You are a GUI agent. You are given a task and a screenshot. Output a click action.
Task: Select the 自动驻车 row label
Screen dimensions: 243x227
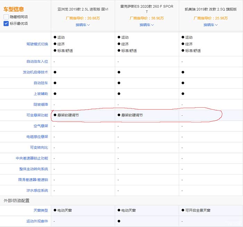(x=41, y=83)
